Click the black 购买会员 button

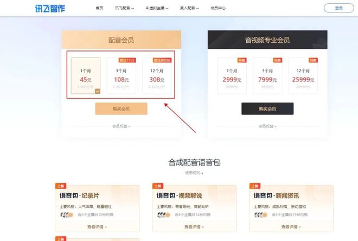click(x=267, y=109)
